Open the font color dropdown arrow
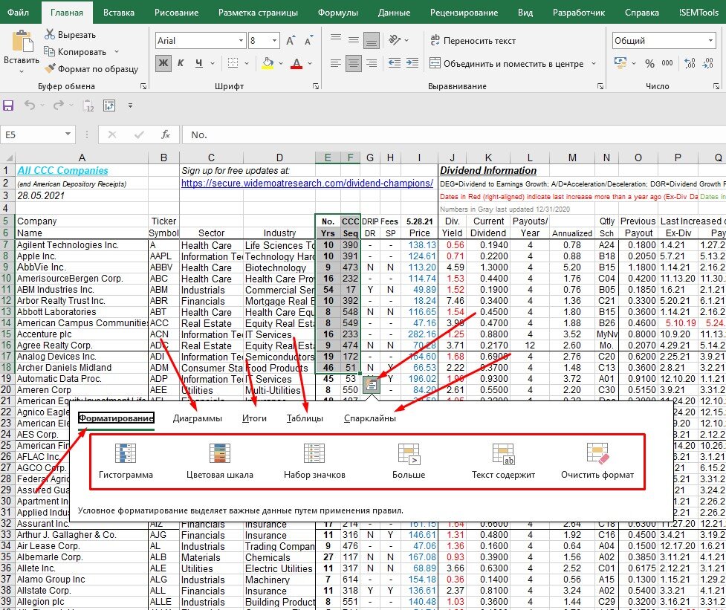The image size is (726, 610). click(310, 63)
